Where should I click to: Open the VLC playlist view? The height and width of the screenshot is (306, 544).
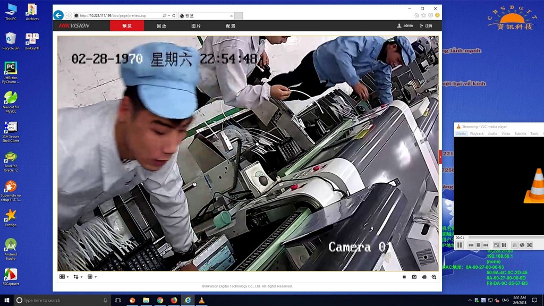[514, 245]
